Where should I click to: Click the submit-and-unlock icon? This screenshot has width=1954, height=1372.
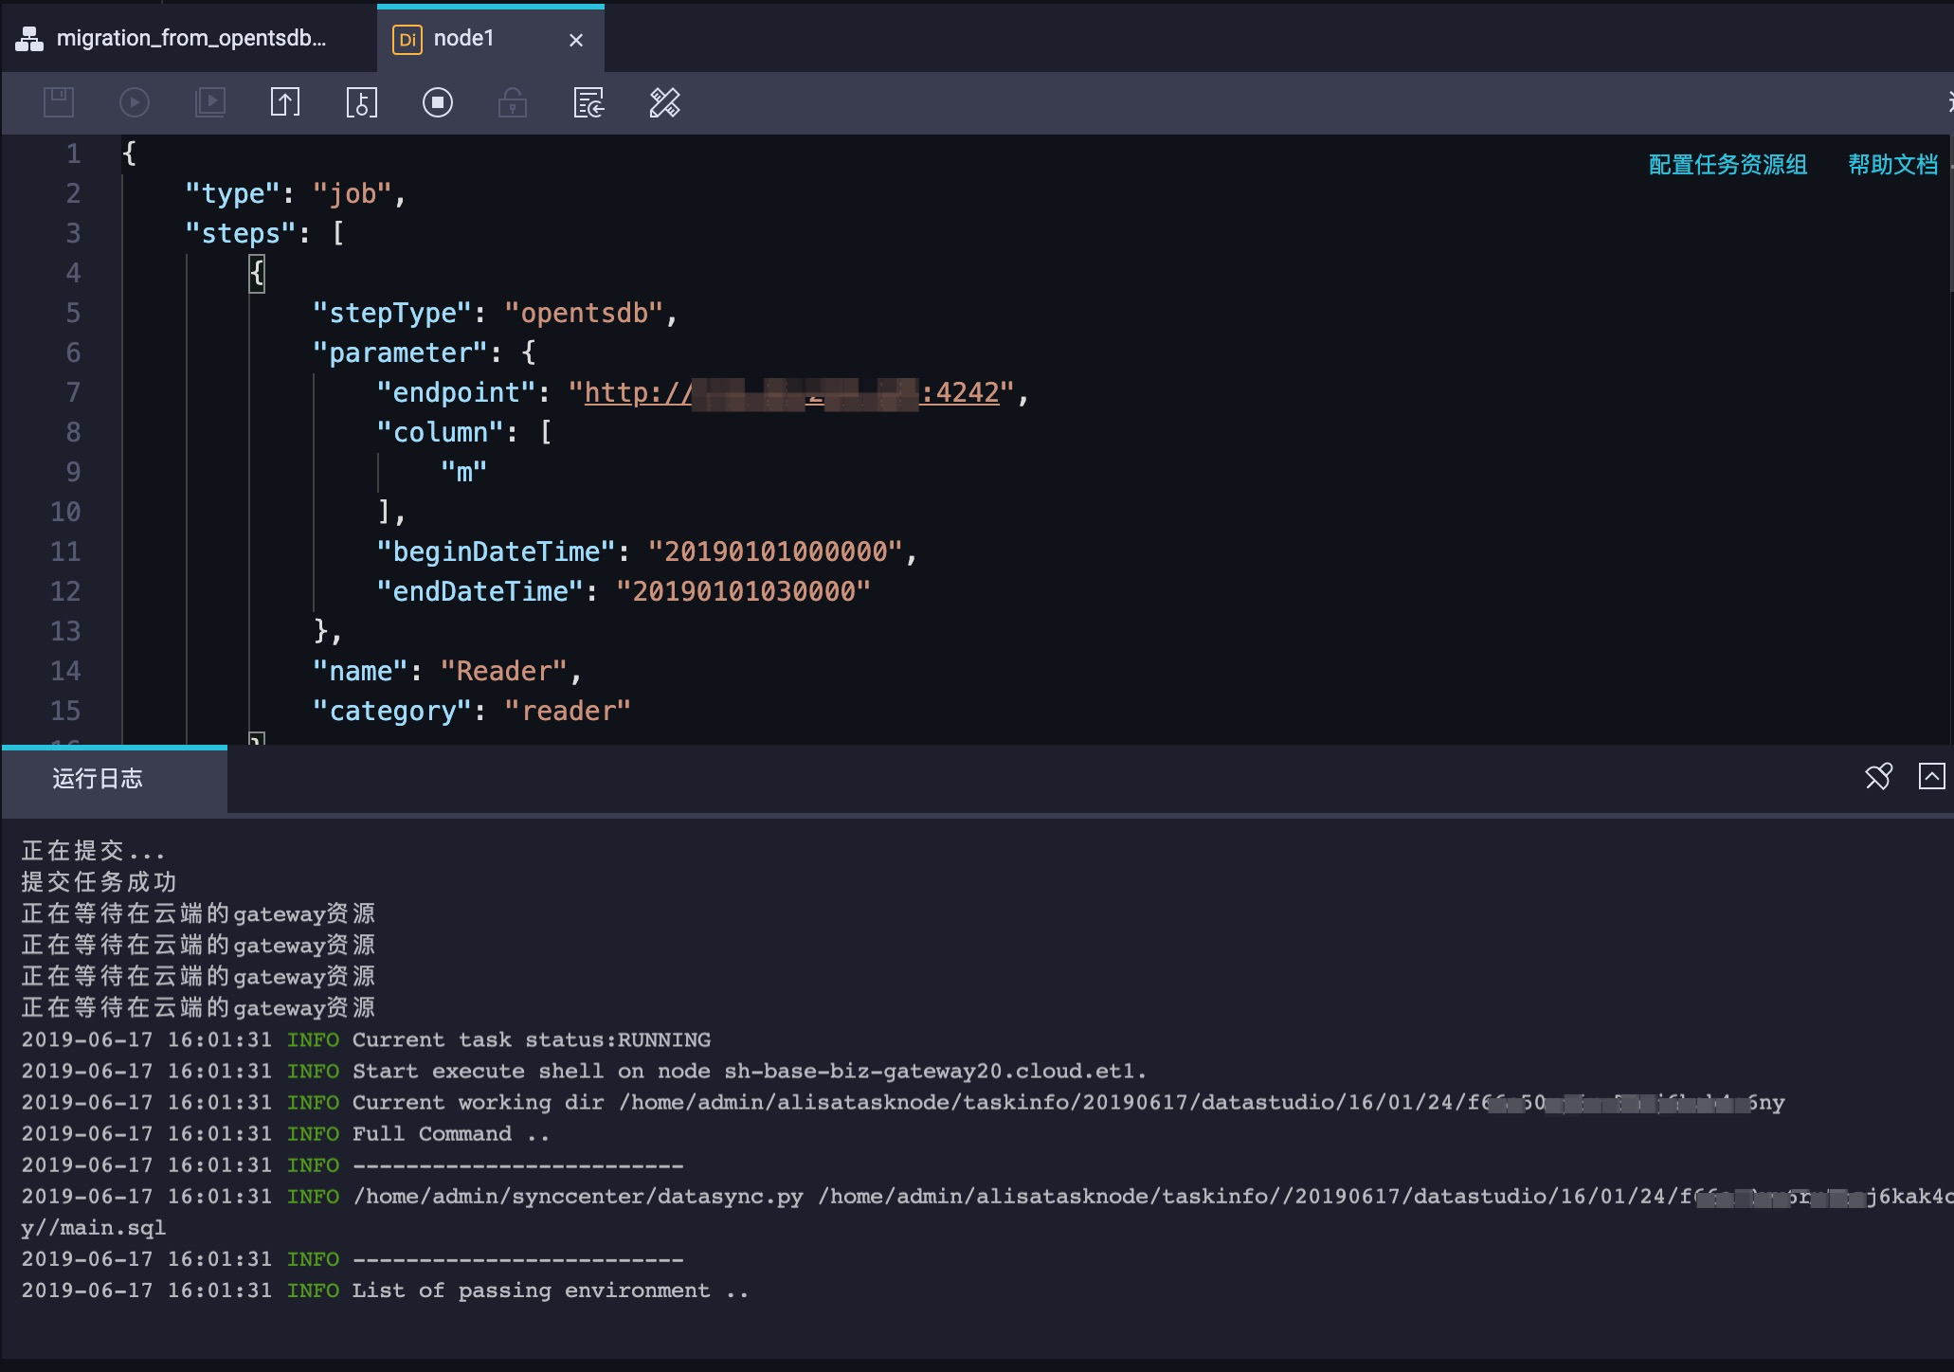[x=361, y=102]
